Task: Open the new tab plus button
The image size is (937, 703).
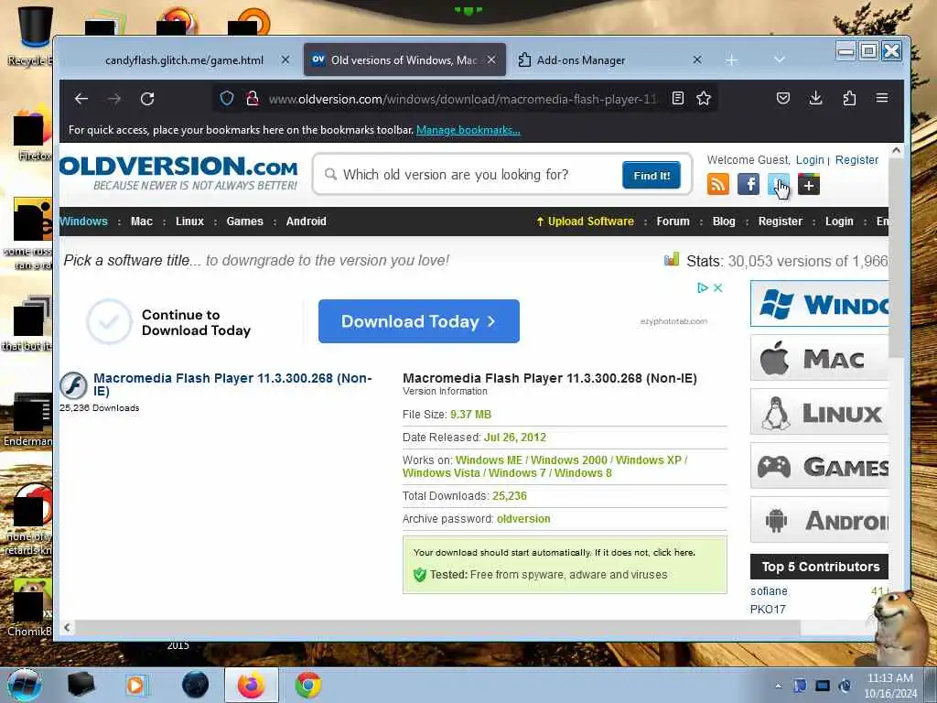Action: [731, 60]
